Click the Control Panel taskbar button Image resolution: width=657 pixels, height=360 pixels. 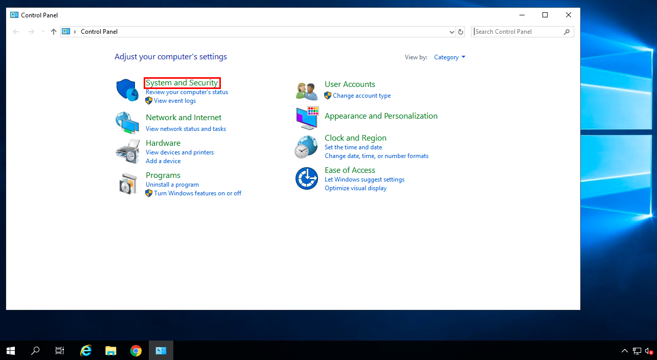coord(161,350)
